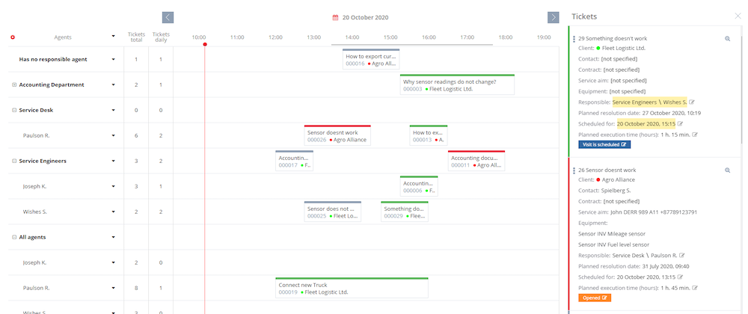The width and height of the screenshot is (748, 314).
Task: Edit responsible agent for ticket 29
Action: (692, 102)
